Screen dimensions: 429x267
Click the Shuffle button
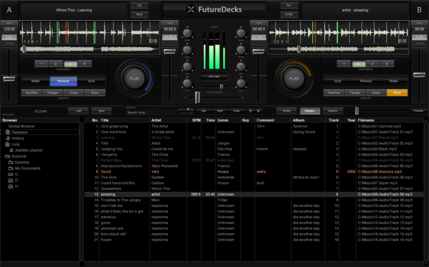[x=286, y=111]
